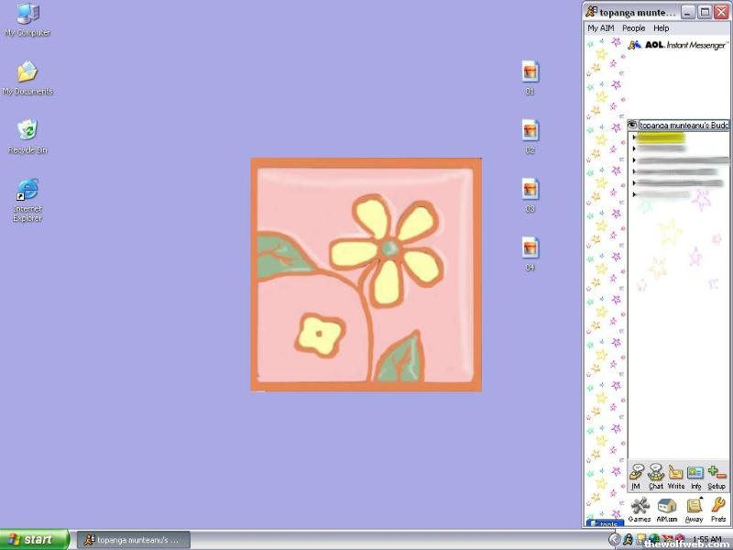Viewport: 733px width, 550px height.
Task: Click the IM button in AIM
Action: tap(636, 475)
